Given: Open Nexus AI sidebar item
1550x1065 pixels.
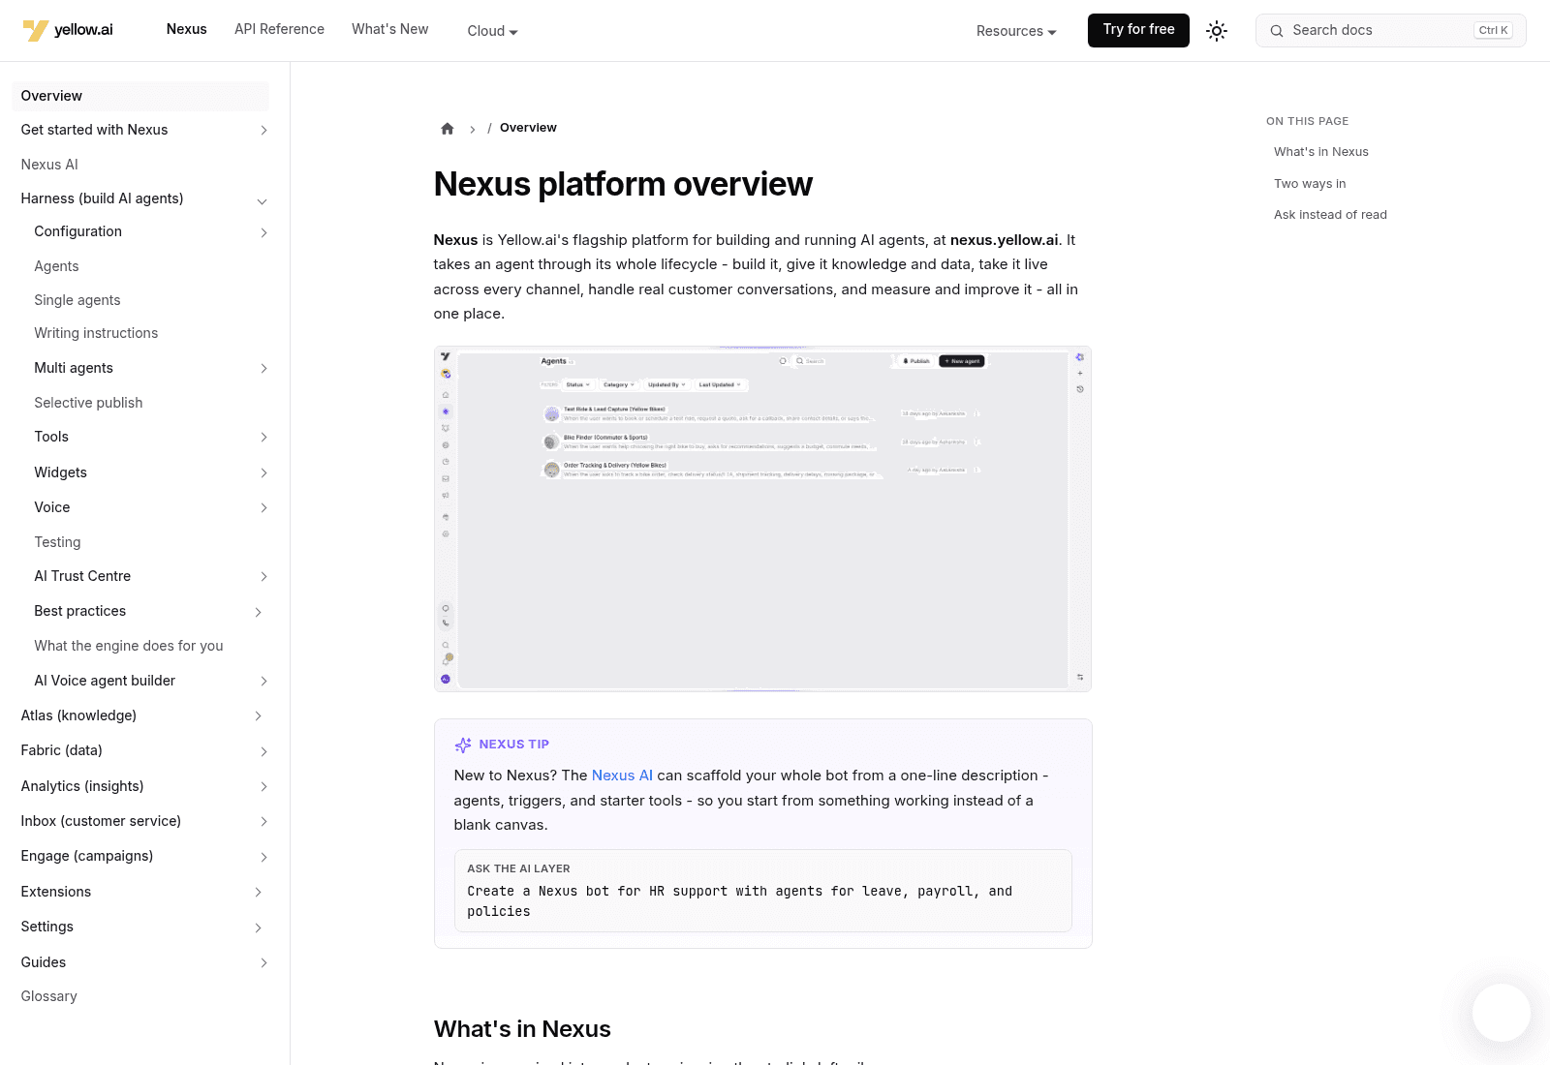Looking at the screenshot, I should 49,165.
